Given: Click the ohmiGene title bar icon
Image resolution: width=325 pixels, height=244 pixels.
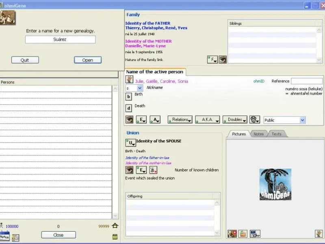Looking at the screenshot, I should tap(2, 5).
